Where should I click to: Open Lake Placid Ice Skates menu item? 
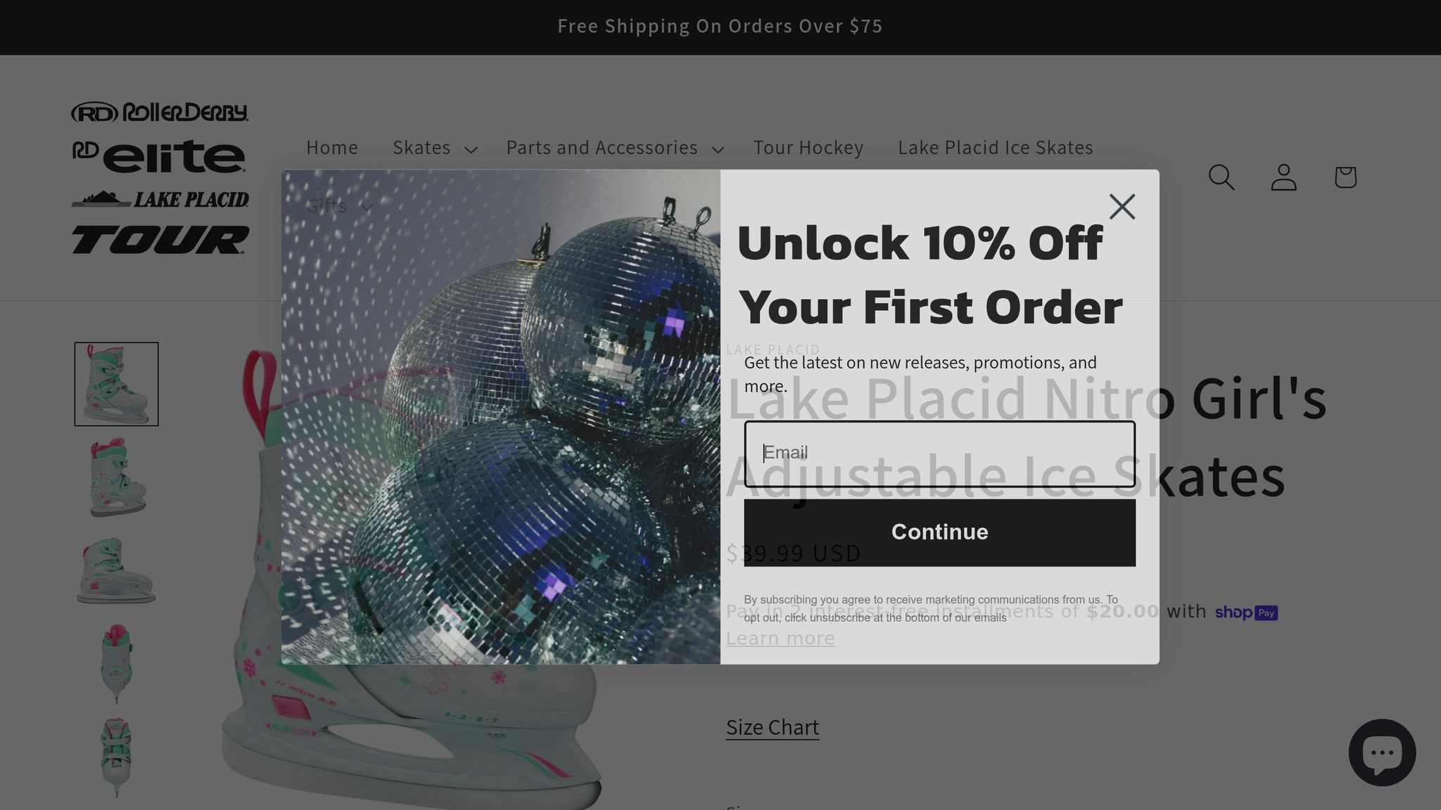tap(995, 148)
